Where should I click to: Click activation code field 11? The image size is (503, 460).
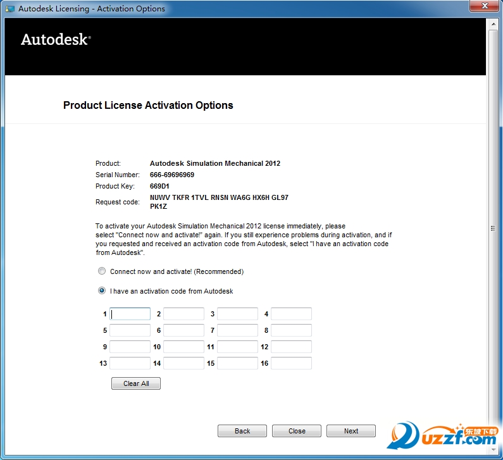coord(237,347)
